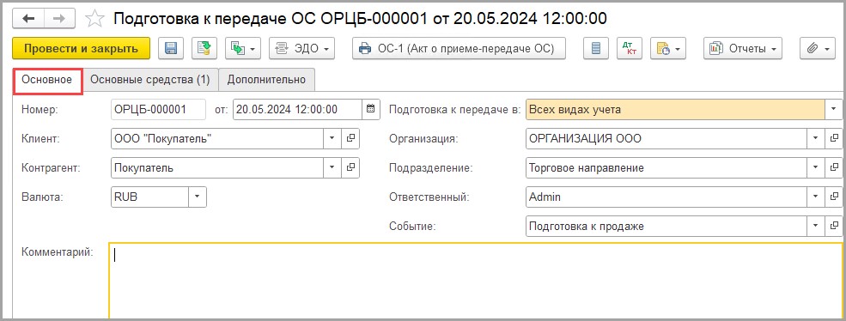Viewport: 846px width, 321px height.
Task: Open the Клиент record card icon
Action: [x=350, y=139]
